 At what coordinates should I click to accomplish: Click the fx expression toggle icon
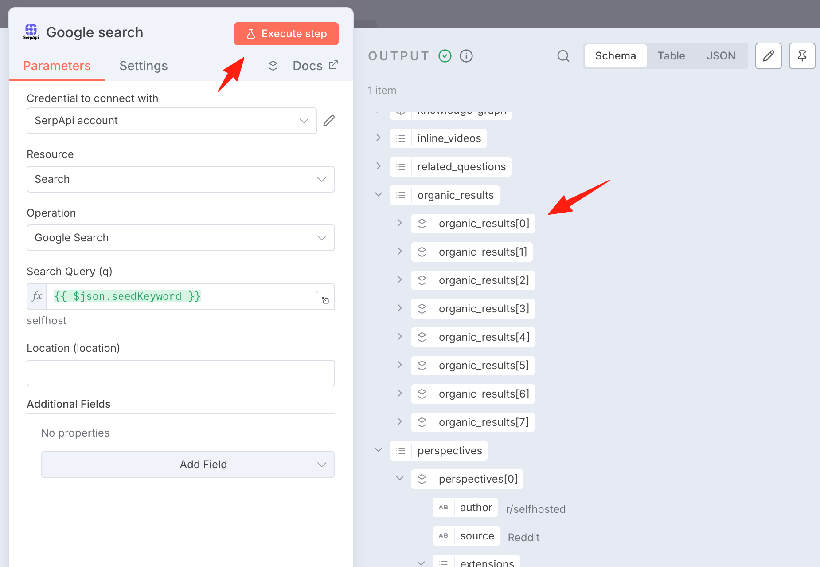click(37, 296)
